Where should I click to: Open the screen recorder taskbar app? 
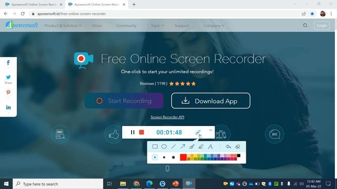pos(189,183)
